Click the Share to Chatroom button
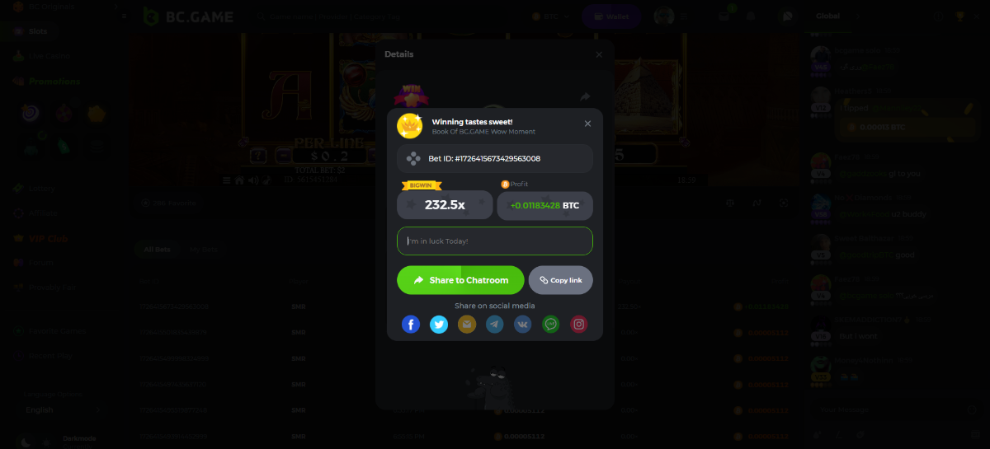 [460, 280]
